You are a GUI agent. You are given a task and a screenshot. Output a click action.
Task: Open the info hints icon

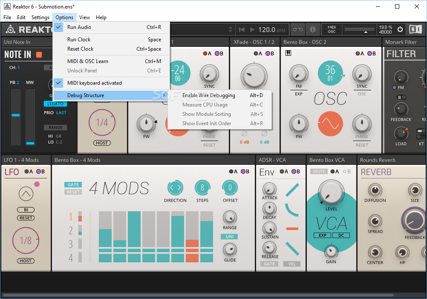point(313,29)
